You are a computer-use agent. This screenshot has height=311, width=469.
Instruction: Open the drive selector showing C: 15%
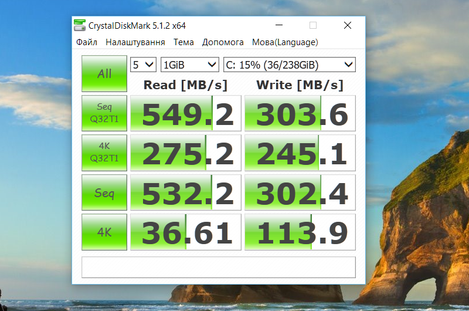pyautogui.click(x=290, y=65)
